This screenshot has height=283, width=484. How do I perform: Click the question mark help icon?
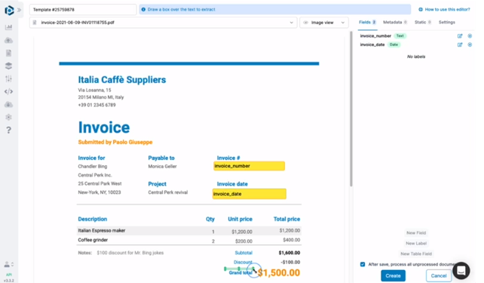tap(8, 130)
